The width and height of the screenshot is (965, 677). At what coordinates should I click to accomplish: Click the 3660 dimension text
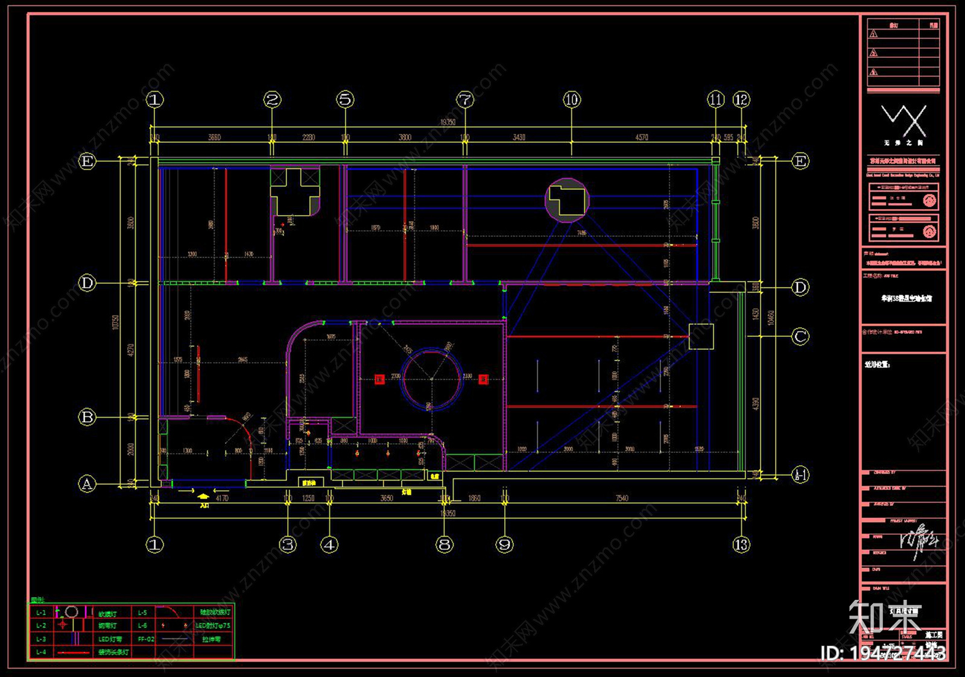[215, 137]
